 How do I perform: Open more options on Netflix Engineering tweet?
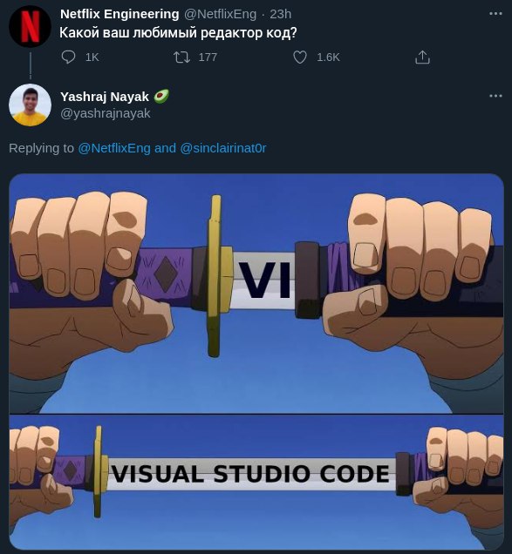tap(495, 14)
